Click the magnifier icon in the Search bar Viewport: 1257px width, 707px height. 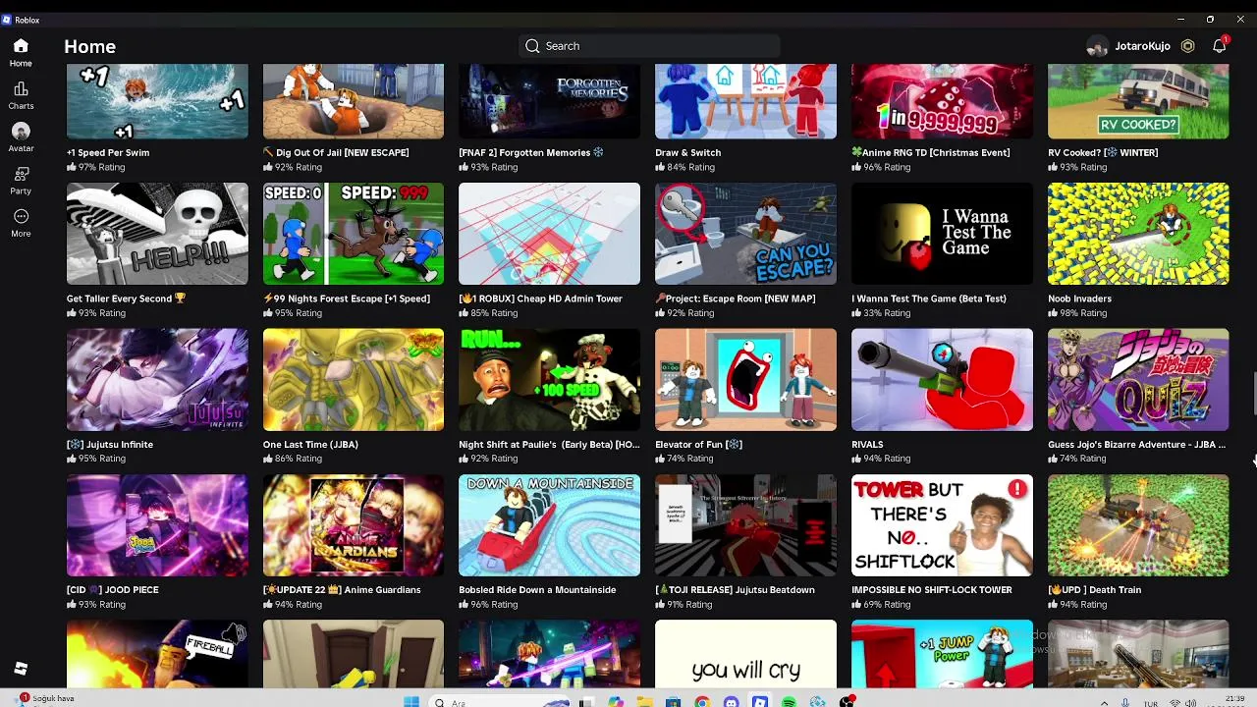[x=532, y=46]
